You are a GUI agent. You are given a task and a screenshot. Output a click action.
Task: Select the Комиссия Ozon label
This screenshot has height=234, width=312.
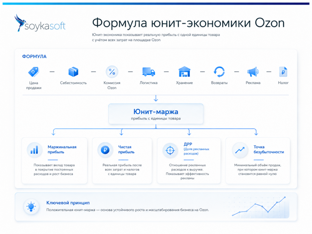point(112,85)
